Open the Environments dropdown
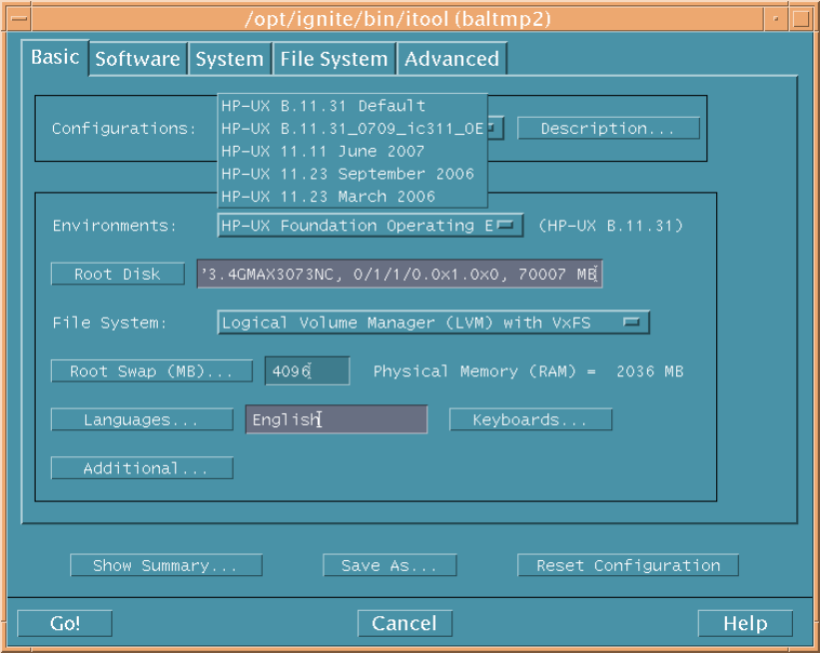This screenshot has height=653, width=820. coord(371,226)
